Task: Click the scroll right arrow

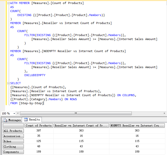Action: tap(164, 113)
